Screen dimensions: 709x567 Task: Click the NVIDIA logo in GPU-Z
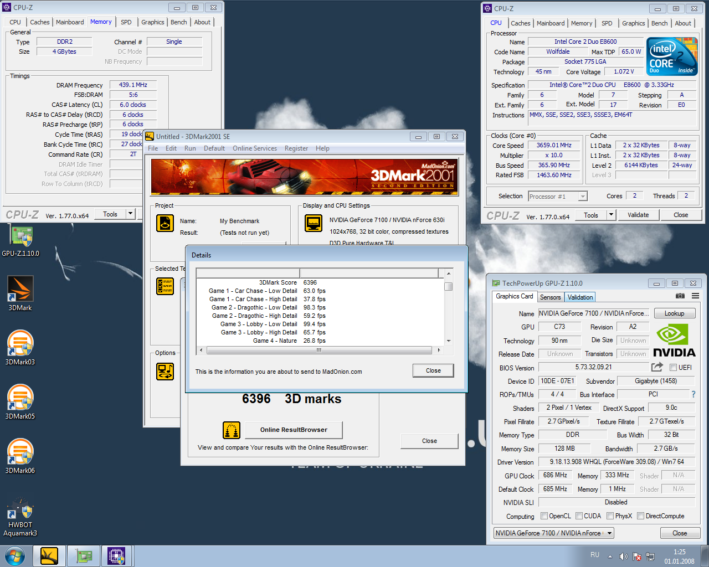click(674, 341)
